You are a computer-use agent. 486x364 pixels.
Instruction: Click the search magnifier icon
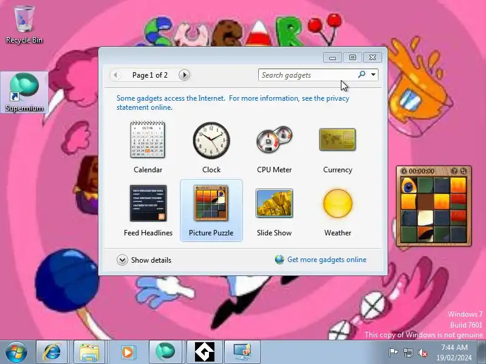[x=361, y=74]
